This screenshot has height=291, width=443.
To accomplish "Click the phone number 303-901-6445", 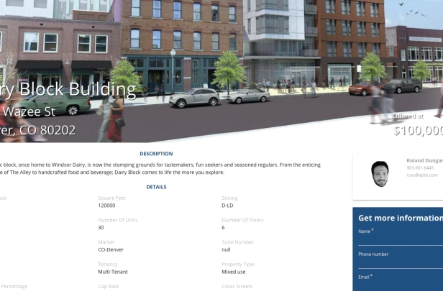I will click(420, 167).
